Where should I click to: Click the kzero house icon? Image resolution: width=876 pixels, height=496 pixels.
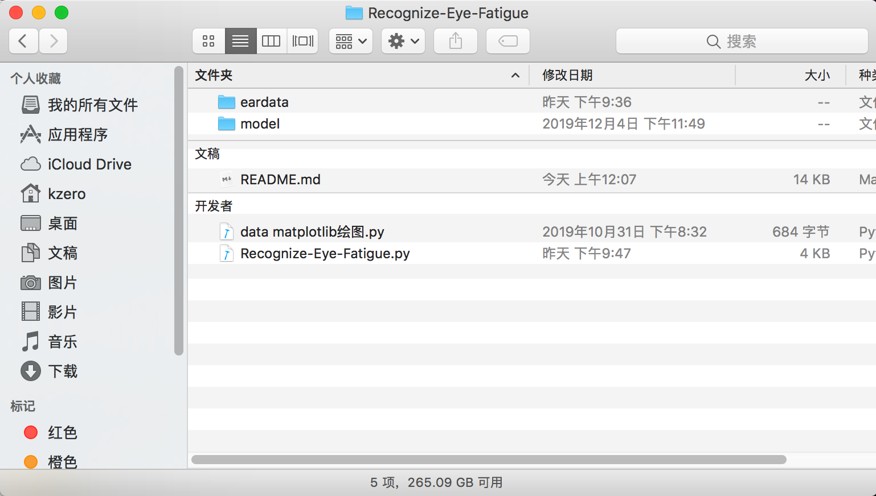click(31, 193)
